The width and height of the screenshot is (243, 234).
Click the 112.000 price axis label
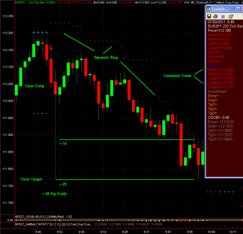[8, 101]
